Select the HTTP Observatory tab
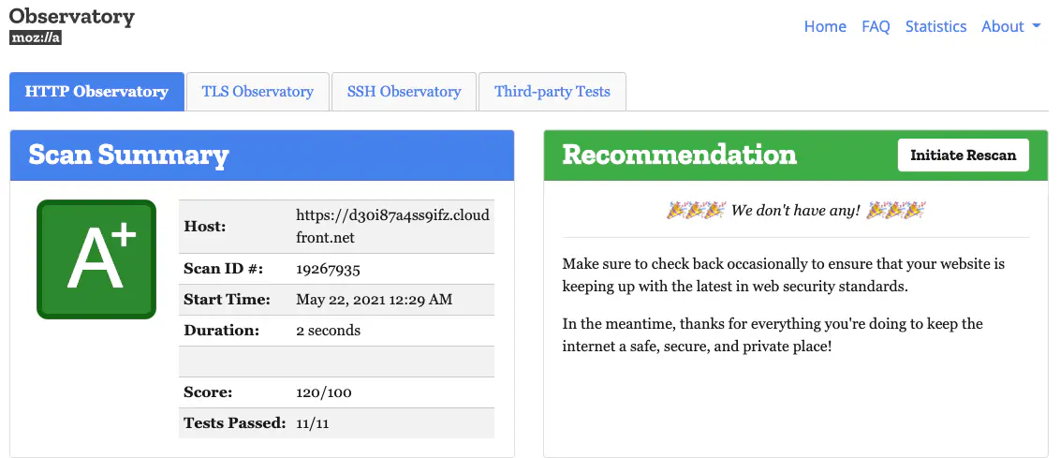Screen dimensions: 1060x458 coord(96,92)
